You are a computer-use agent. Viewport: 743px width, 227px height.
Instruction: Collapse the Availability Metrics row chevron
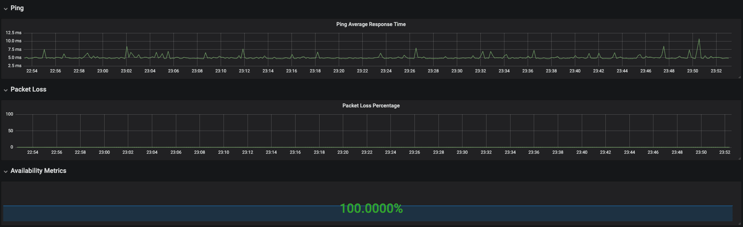6,171
